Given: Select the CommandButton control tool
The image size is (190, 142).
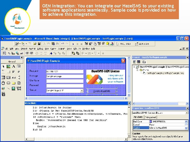Looking at the screenshot, I should click(x=8, y=72).
